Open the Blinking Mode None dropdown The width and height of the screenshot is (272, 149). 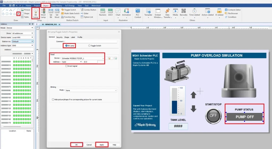[91, 90]
